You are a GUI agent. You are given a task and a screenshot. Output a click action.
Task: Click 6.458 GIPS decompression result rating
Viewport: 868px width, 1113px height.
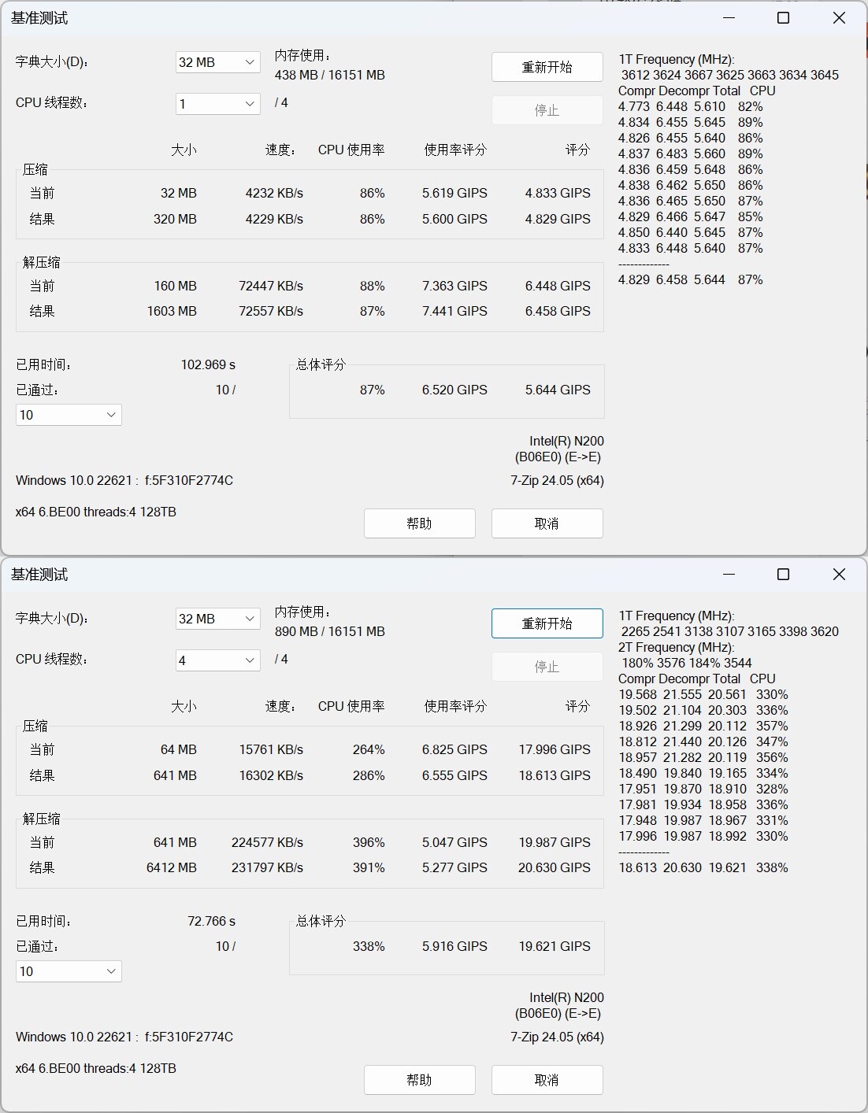(x=558, y=311)
